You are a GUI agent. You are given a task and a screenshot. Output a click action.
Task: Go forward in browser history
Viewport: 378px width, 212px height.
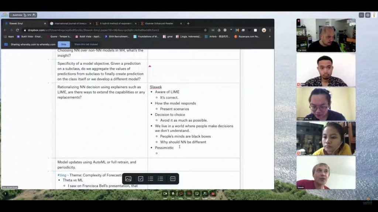click(x=11, y=30)
